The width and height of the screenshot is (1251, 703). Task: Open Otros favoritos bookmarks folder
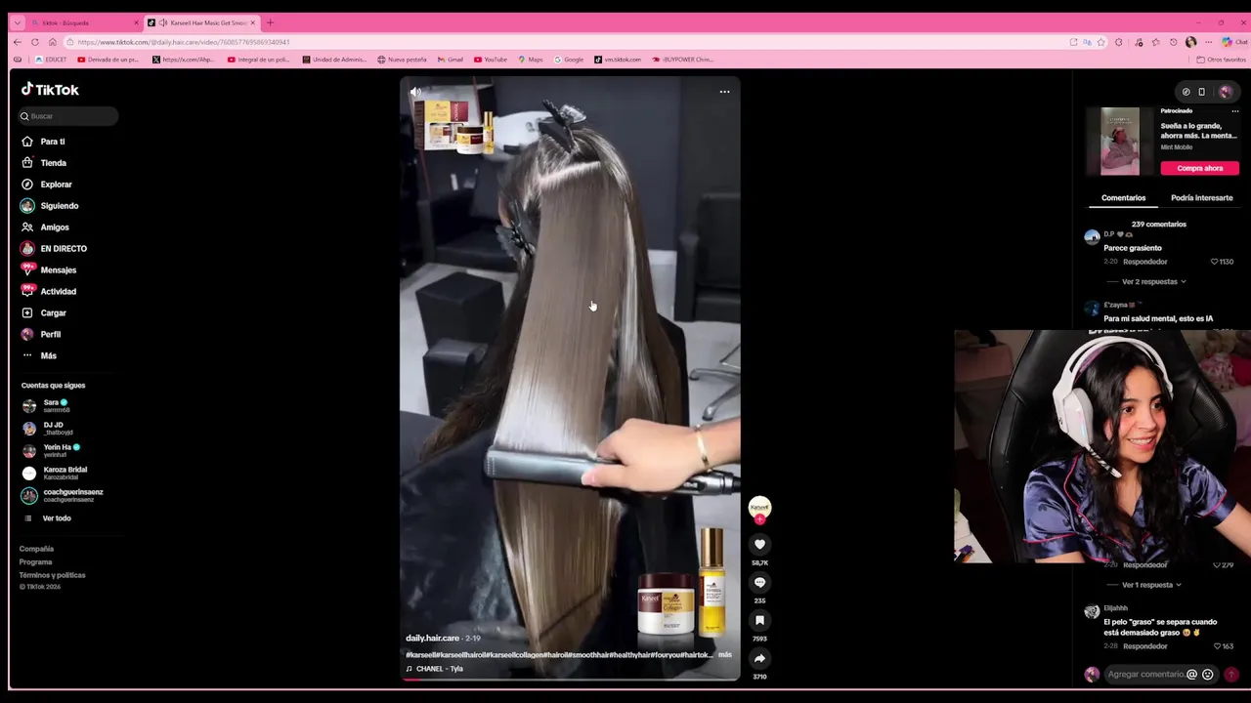coord(1222,60)
